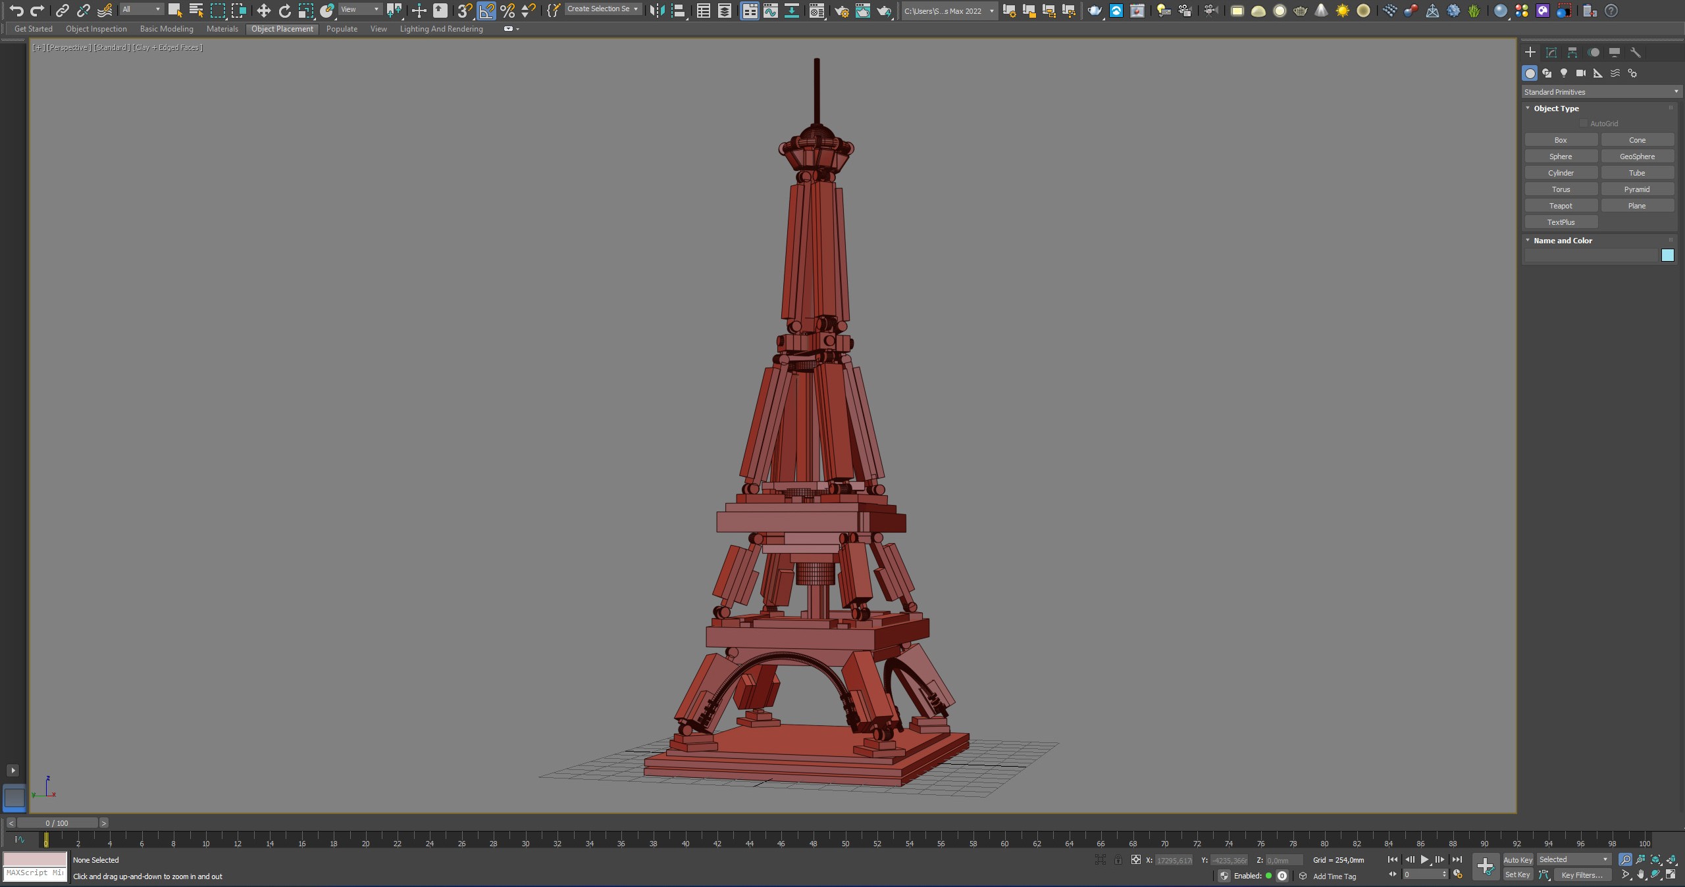Open the Utilities wrench panel icon
This screenshot has height=887, width=1685.
click(x=1636, y=53)
